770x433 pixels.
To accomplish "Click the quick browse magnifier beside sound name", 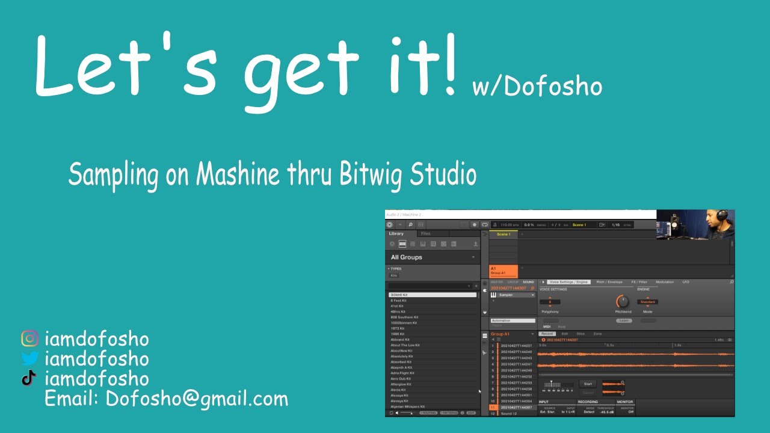I will [532, 288].
